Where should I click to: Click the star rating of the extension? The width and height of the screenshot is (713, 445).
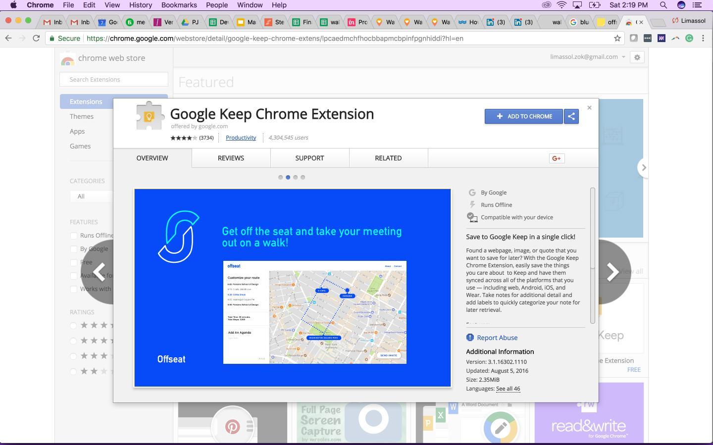[x=184, y=138]
